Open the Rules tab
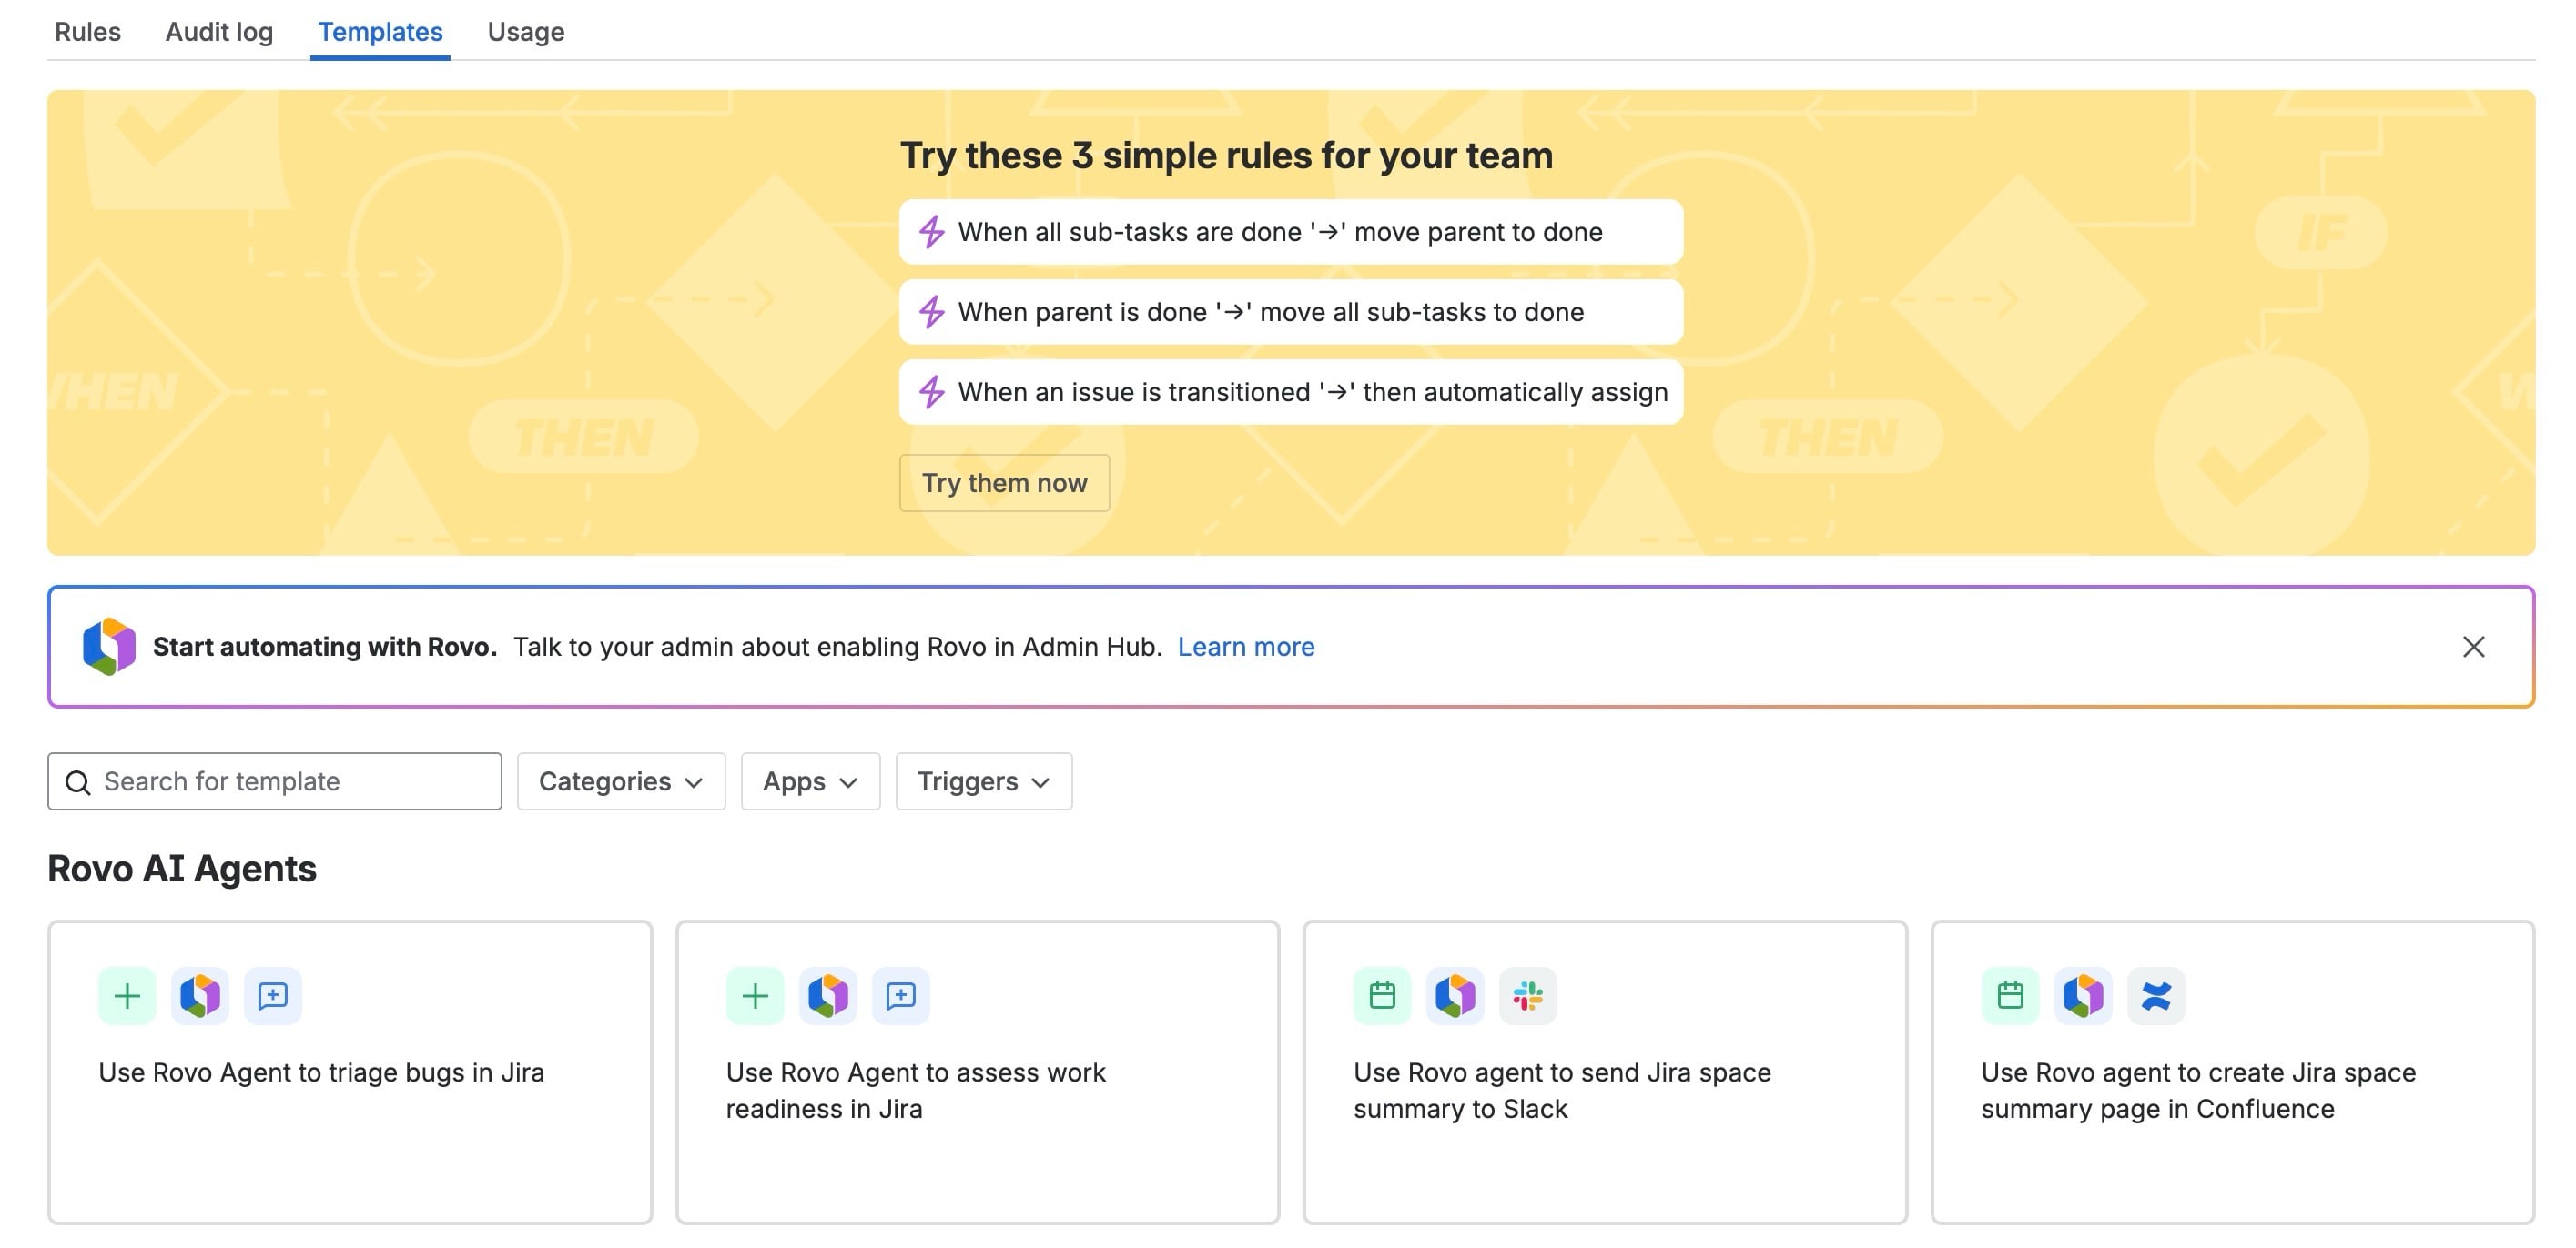Image resolution: width=2576 pixels, height=1248 pixels. pyautogui.click(x=87, y=32)
